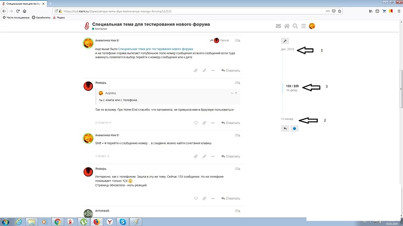Open link 'Специальная тема для тестирования нового форума' in post

155,49
